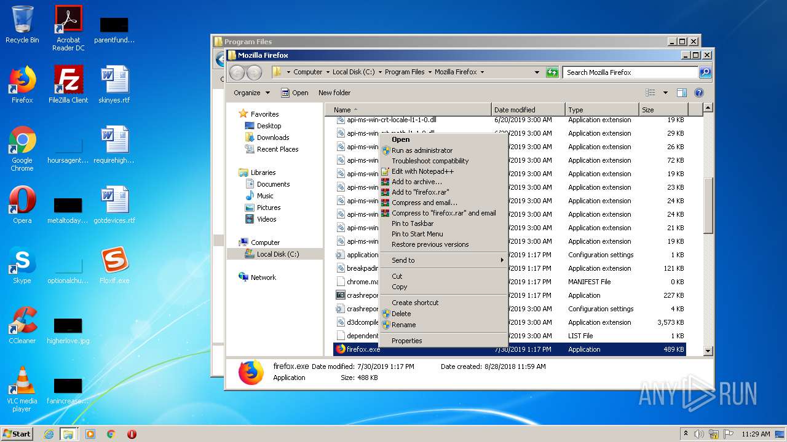Show hidden tray icons arrow
Screen dimensions: 787x442
[686, 434]
